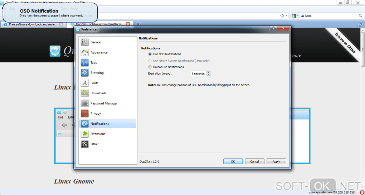Click the Preferences dialog help question button

click(273, 28)
